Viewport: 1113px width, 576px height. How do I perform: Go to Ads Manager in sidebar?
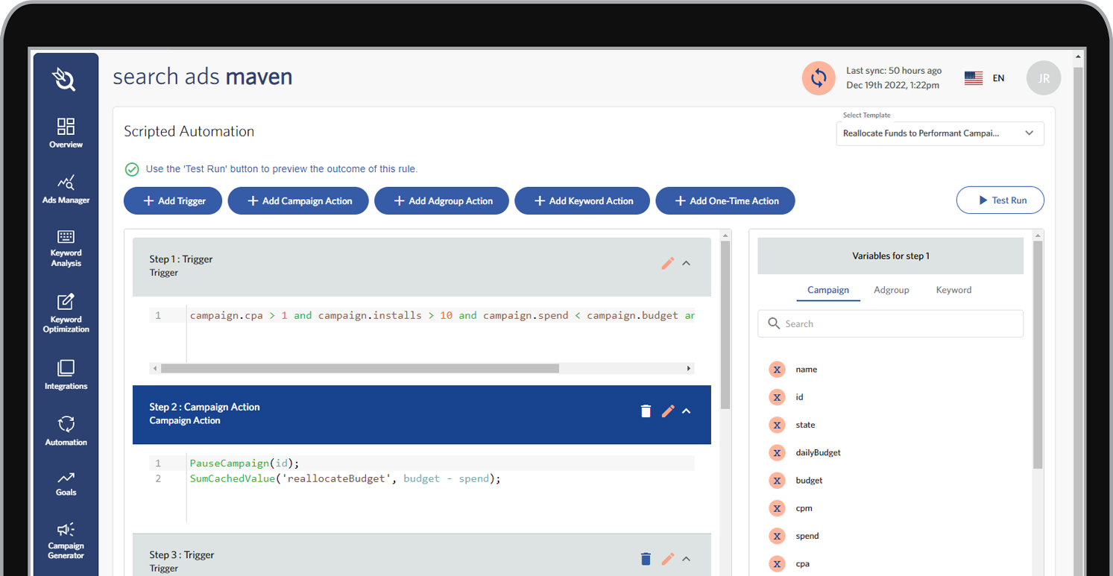coord(66,189)
